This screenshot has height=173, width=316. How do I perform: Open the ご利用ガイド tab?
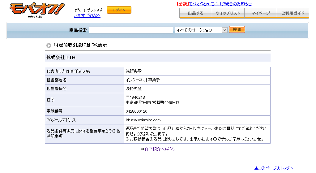point(293,13)
